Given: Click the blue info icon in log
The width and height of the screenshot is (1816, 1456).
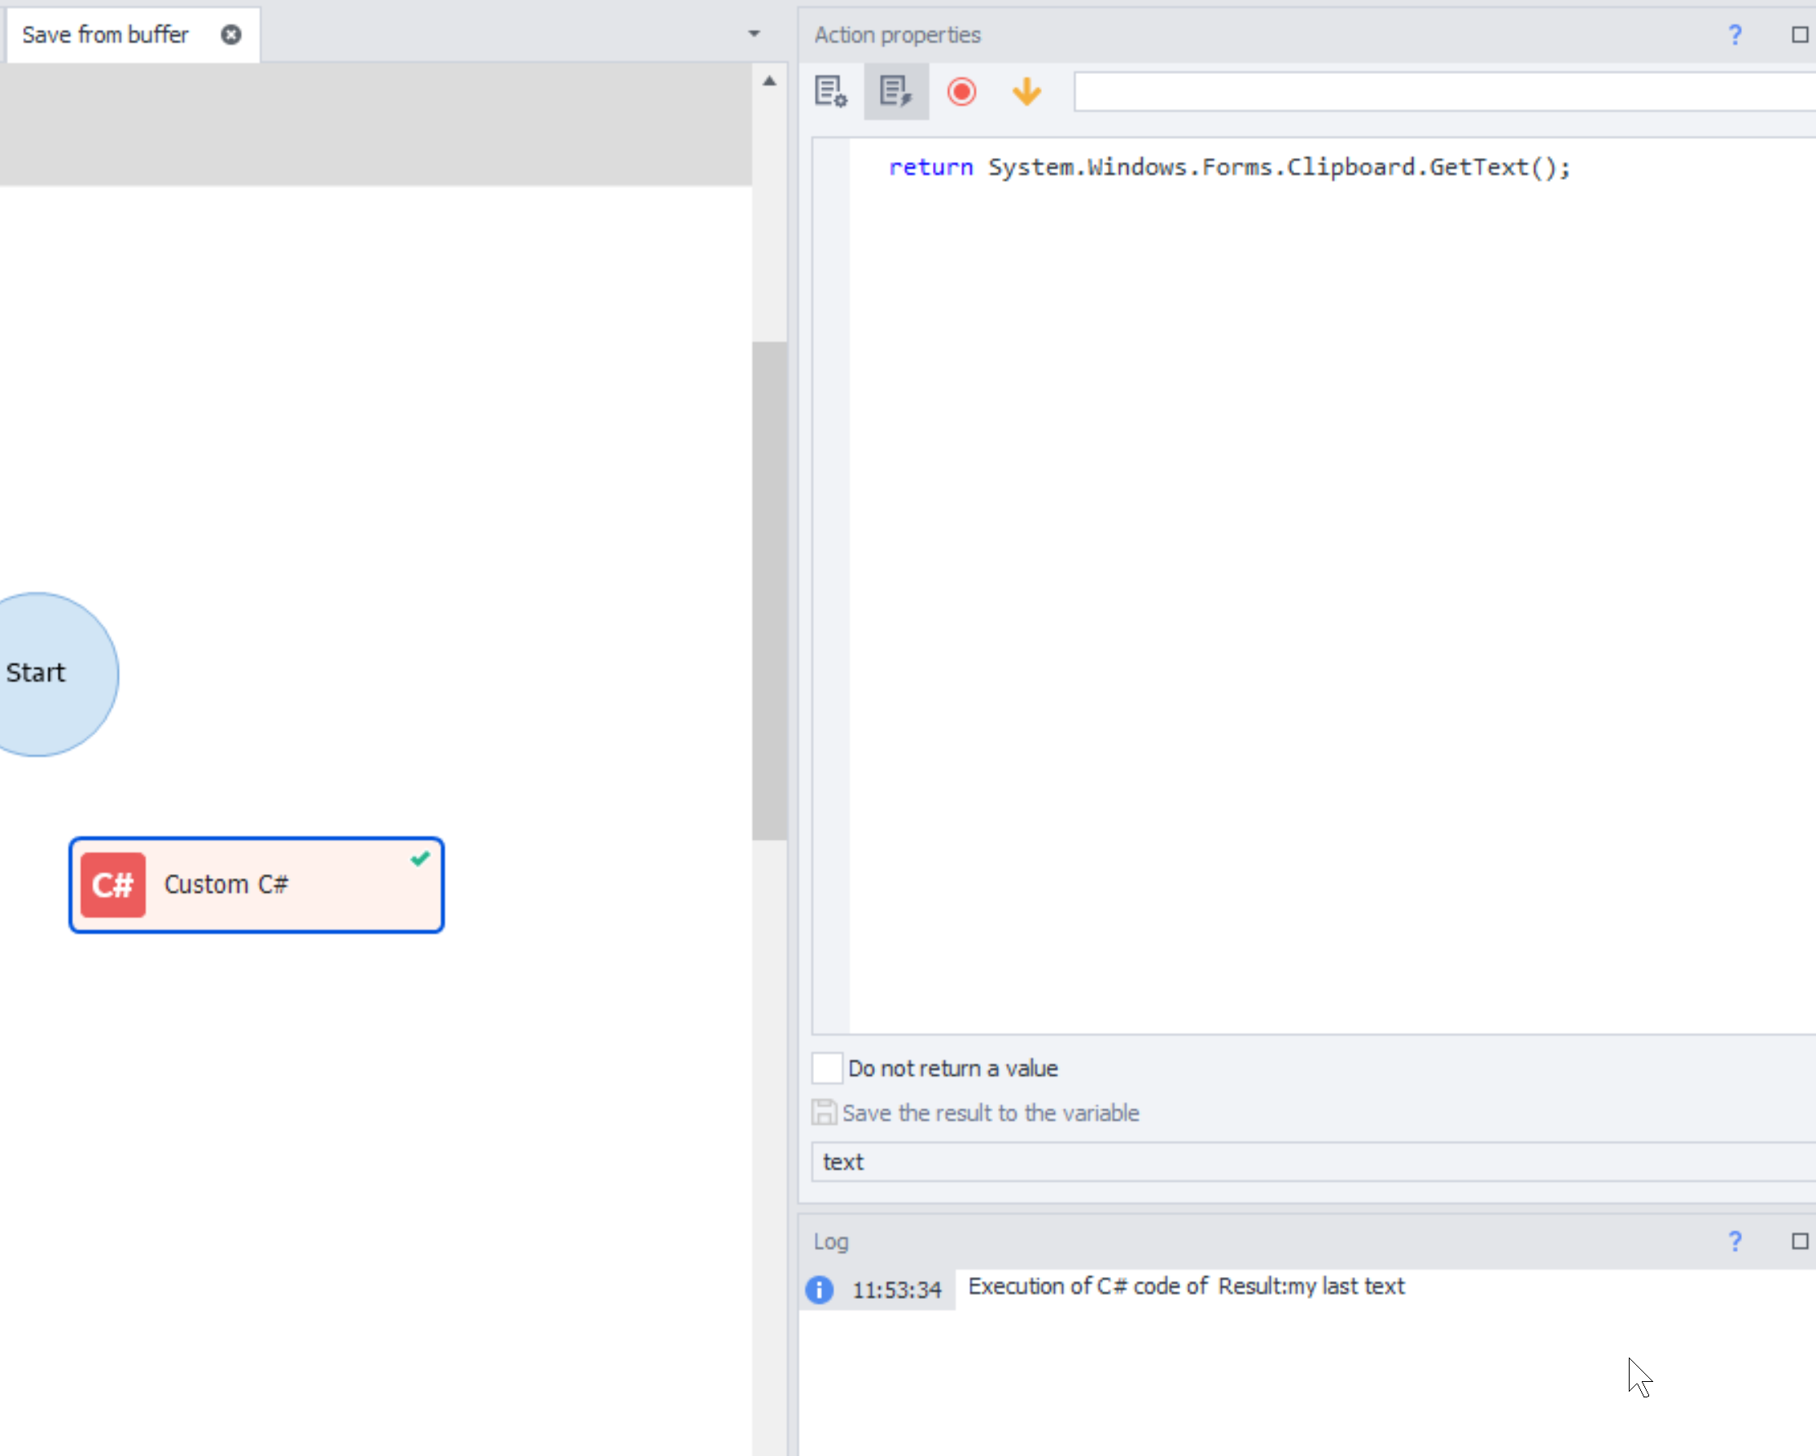Looking at the screenshot, I should coord(819,1289).
